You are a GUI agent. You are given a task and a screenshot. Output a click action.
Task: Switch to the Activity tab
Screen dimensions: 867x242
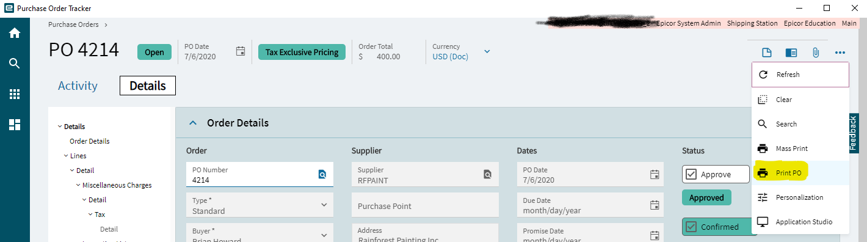point(78,86)
